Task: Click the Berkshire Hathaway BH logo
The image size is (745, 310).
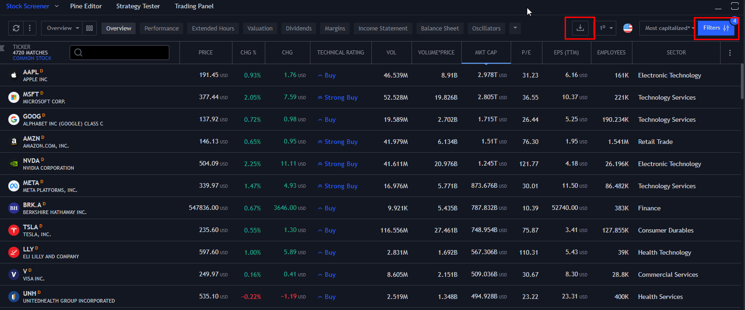Action: (x=14, y=208)
